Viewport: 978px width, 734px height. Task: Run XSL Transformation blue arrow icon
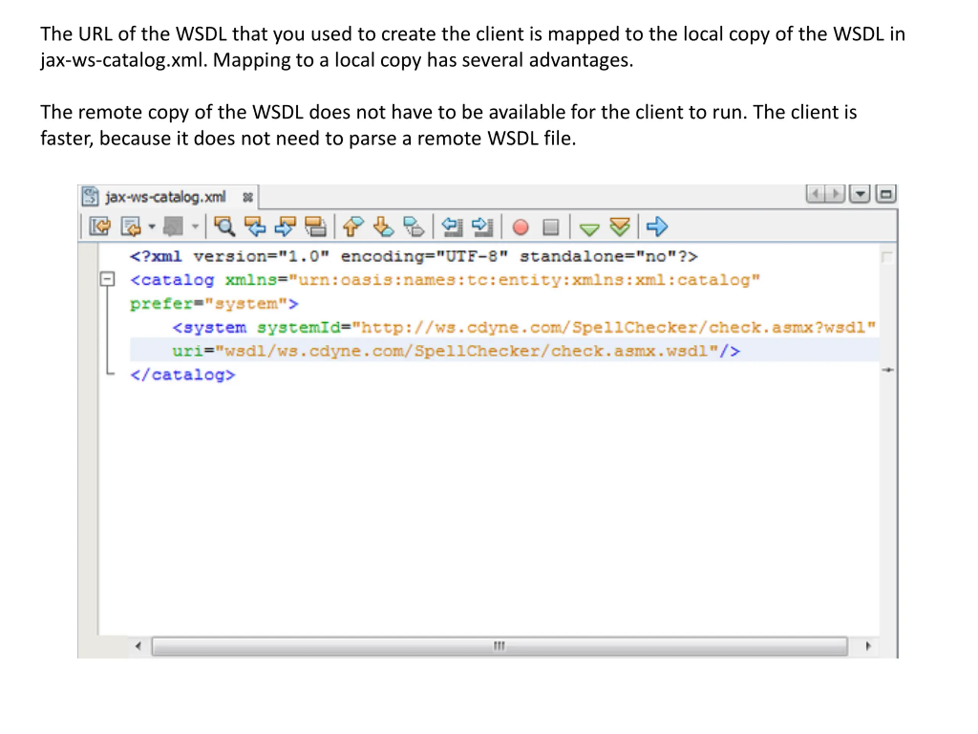pos(657,227)
